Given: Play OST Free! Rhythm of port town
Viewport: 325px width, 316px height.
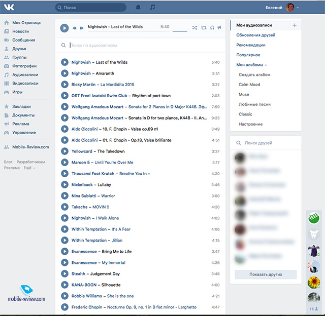Looking at the screenshot, I should click(x=64, y=96).
